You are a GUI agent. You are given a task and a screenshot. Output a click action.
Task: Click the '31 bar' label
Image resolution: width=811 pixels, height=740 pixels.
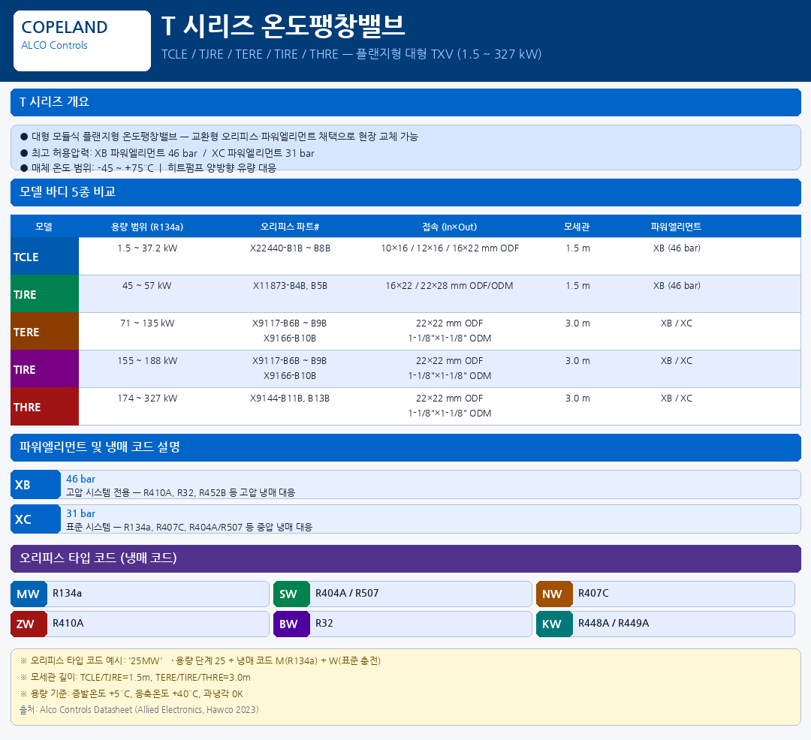(80, 513)
